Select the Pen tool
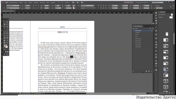Image resolution: width=176 pixels, height=99 pixels. coord(4,31)
